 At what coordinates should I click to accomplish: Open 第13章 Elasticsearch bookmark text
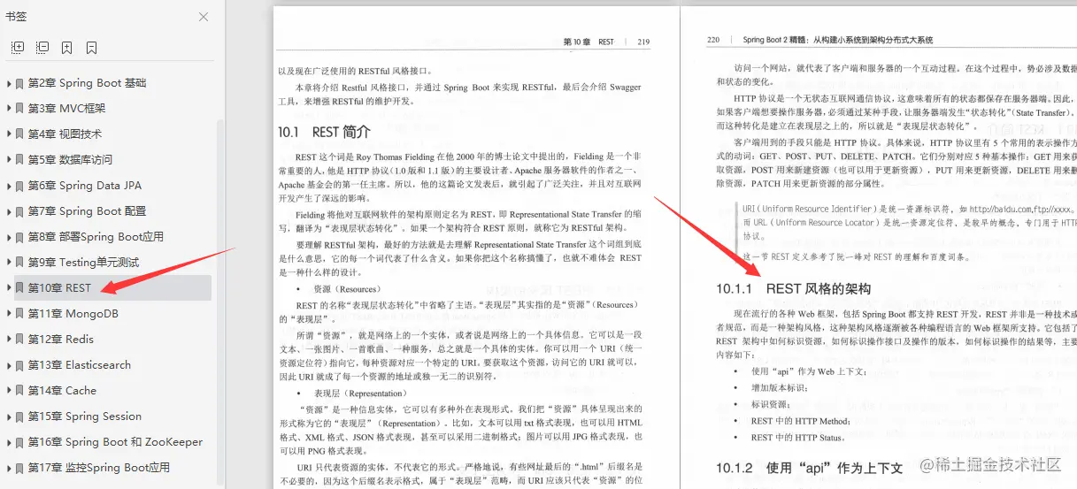coord(80,365)
